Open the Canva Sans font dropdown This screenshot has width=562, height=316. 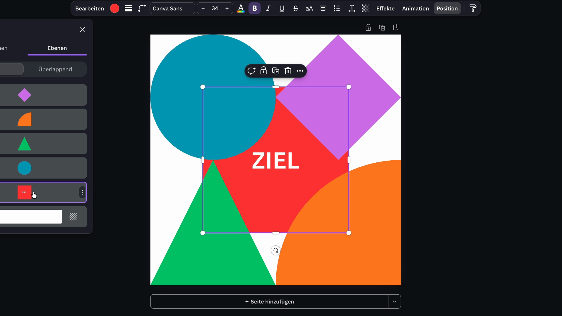pyautogui.click(x=172, y=8)
